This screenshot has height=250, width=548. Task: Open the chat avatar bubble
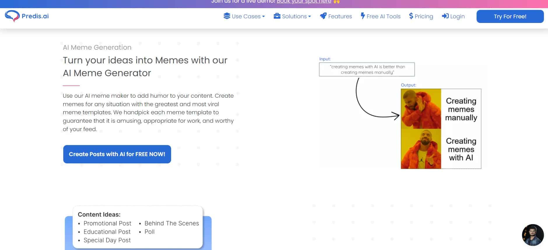coord(533,235)
